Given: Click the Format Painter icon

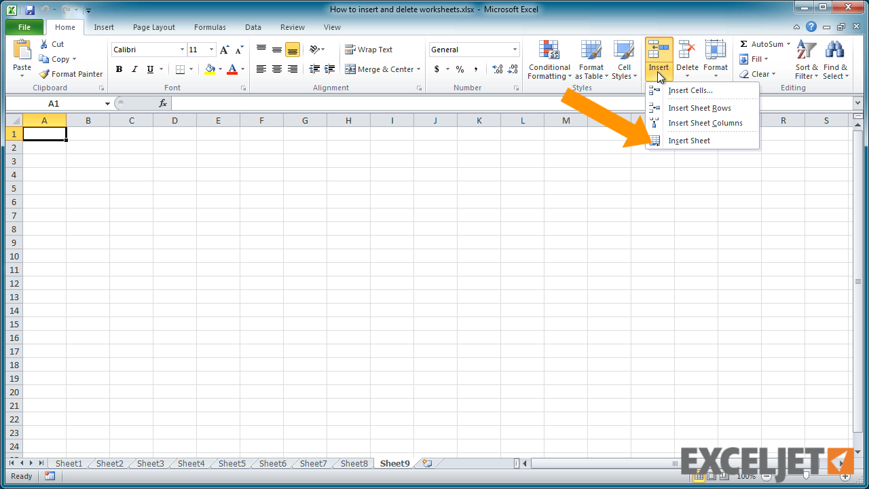Looking at the screenshot, I should click(x=45, y=74).
